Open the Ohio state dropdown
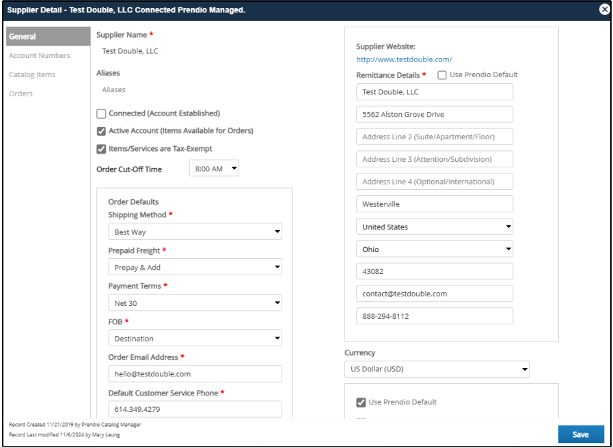 tap(435, 249)
